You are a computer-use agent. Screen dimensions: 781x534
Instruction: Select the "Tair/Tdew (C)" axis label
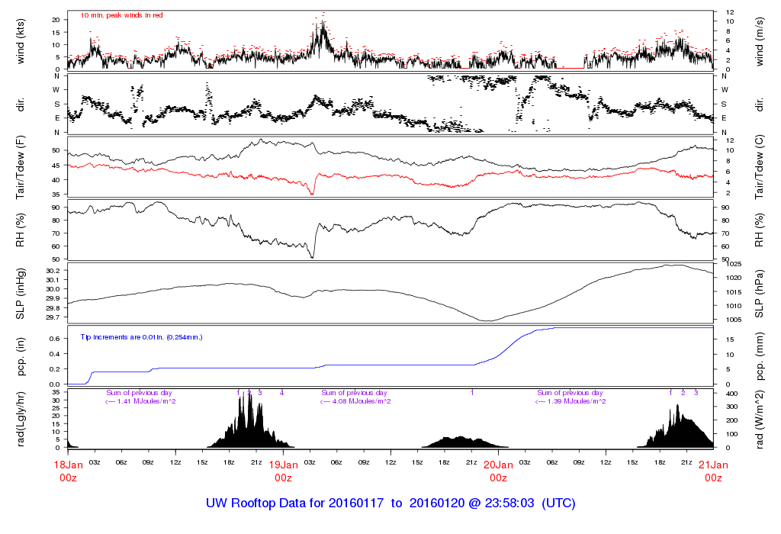click(760, 167)
